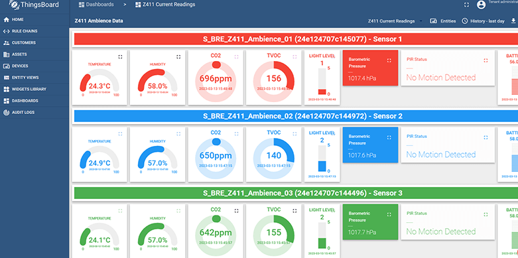The width and height of the screenshot is (518, 258).
Task: Click the 140 TVOC value
Action: (x=274, y=156)
